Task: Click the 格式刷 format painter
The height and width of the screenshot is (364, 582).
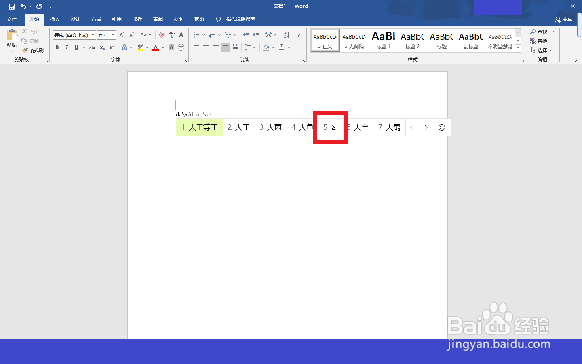Action: pyautogui.click(x=33, y=50)
